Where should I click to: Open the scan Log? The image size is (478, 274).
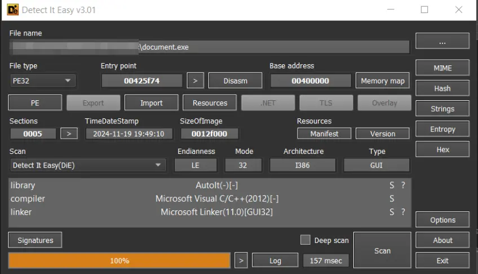pyautogui.click(x=275, y=260)
